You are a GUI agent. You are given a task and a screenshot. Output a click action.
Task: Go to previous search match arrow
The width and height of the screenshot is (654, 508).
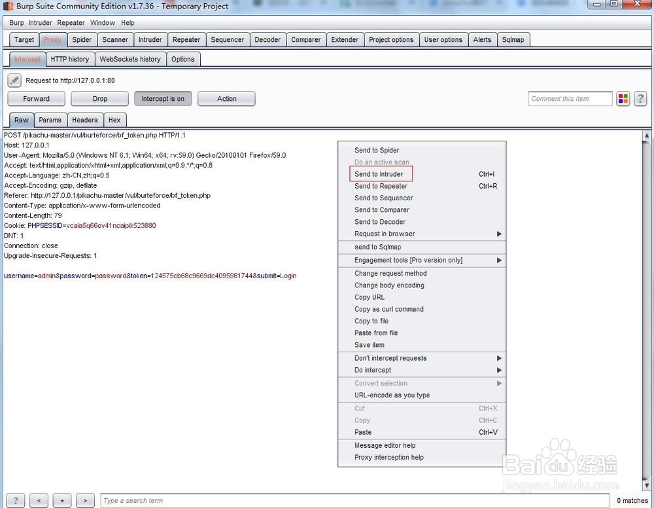coord(39,501)
